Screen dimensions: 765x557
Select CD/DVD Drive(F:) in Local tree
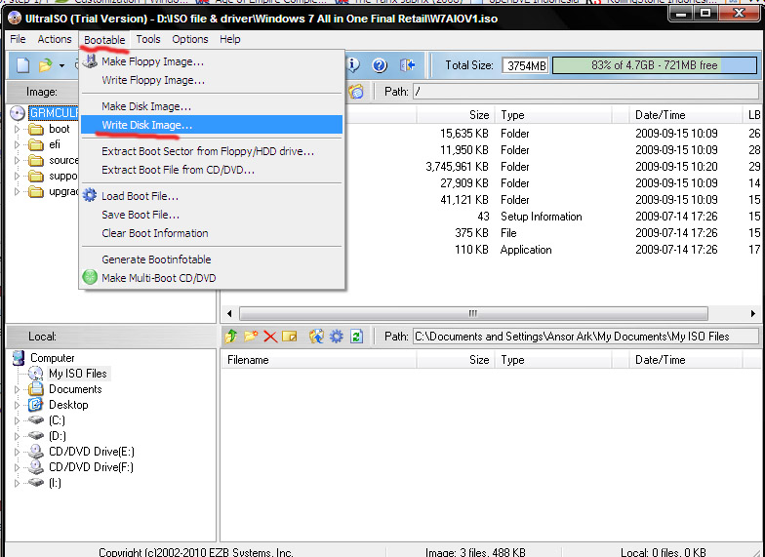pos(91,466)
